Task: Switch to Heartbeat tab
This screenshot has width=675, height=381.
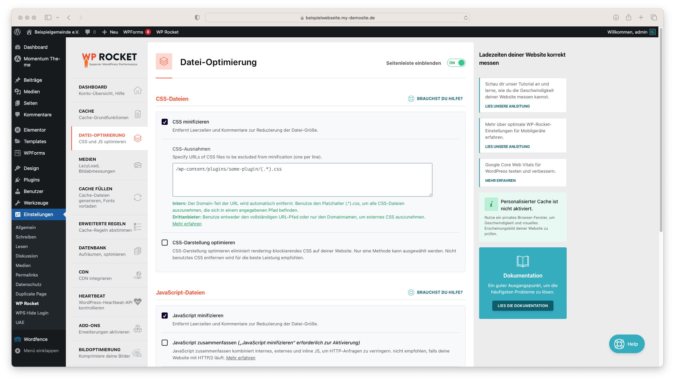Action: click(110, 302)
